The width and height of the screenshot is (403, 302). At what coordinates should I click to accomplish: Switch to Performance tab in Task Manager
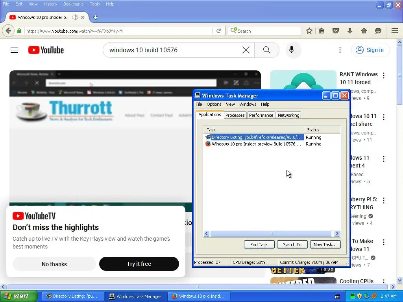pyautogui.click(x=261, y=115)
